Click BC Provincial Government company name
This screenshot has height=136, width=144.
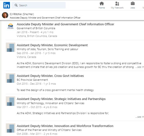point(32,80)
